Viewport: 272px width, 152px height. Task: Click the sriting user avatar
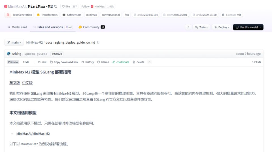tap(9, 54)
